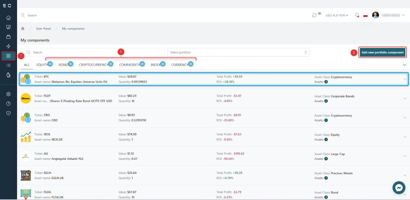
Task: Open the notifications bell icon
Action: [357, 15]
